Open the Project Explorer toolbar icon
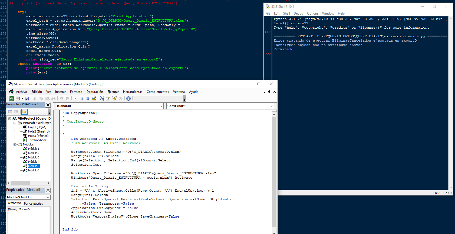Viewport: 455px width, 234px height. tap(102, 99)
